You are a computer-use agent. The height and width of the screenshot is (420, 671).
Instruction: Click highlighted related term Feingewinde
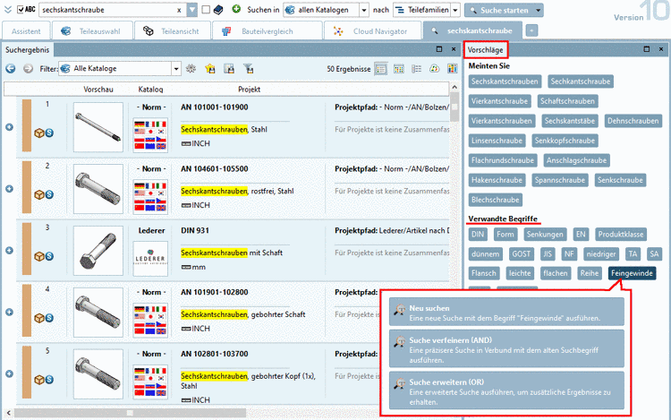pos(632,273)
